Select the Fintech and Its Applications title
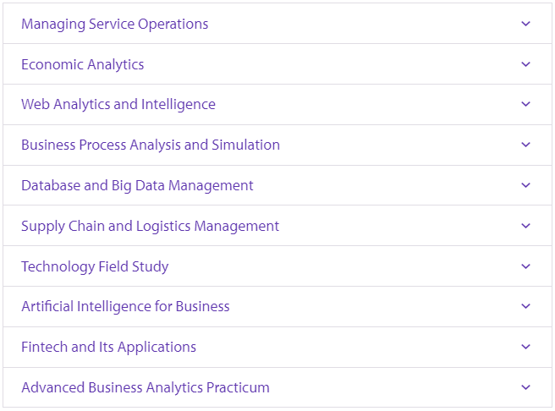 coord(108,347)
